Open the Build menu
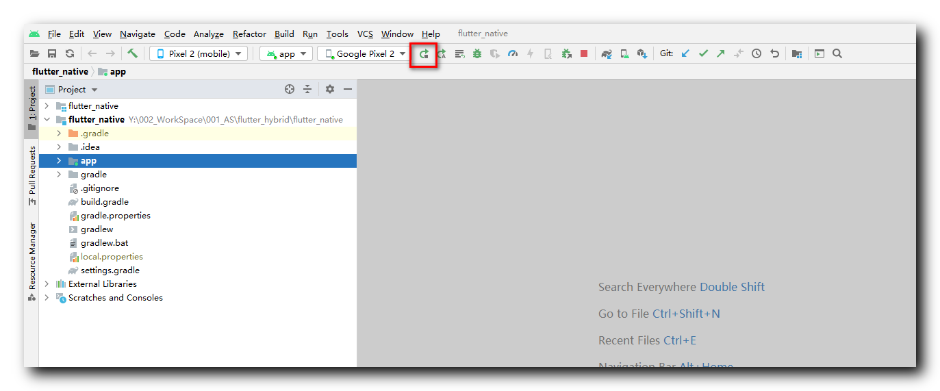The image size is (940, 391). [x=284, y=34]
